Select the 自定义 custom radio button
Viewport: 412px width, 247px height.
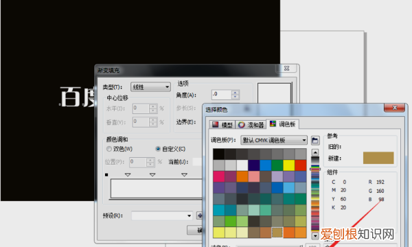tap(158, 149)
